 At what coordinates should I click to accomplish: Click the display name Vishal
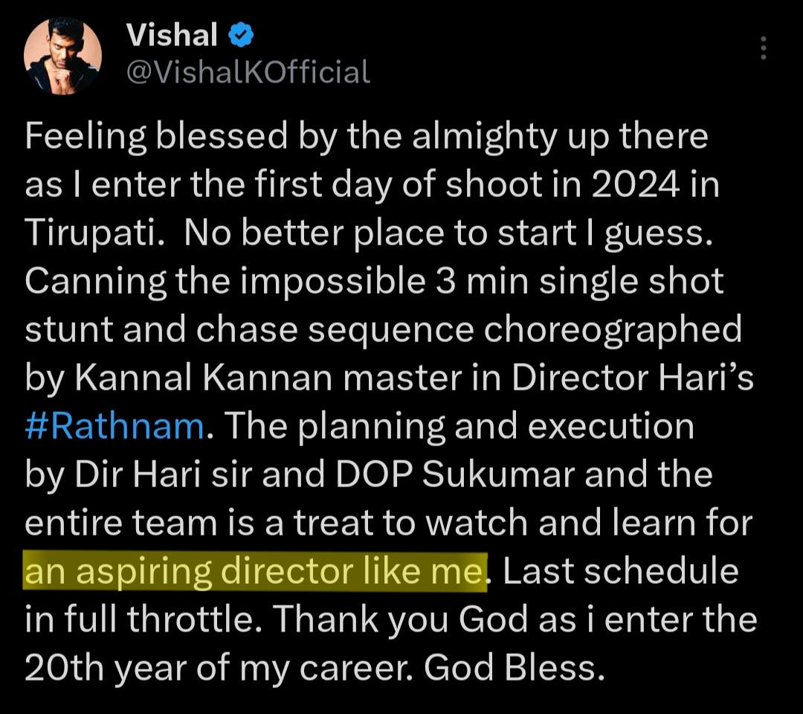pyautogui.click(x=172, y=35)
